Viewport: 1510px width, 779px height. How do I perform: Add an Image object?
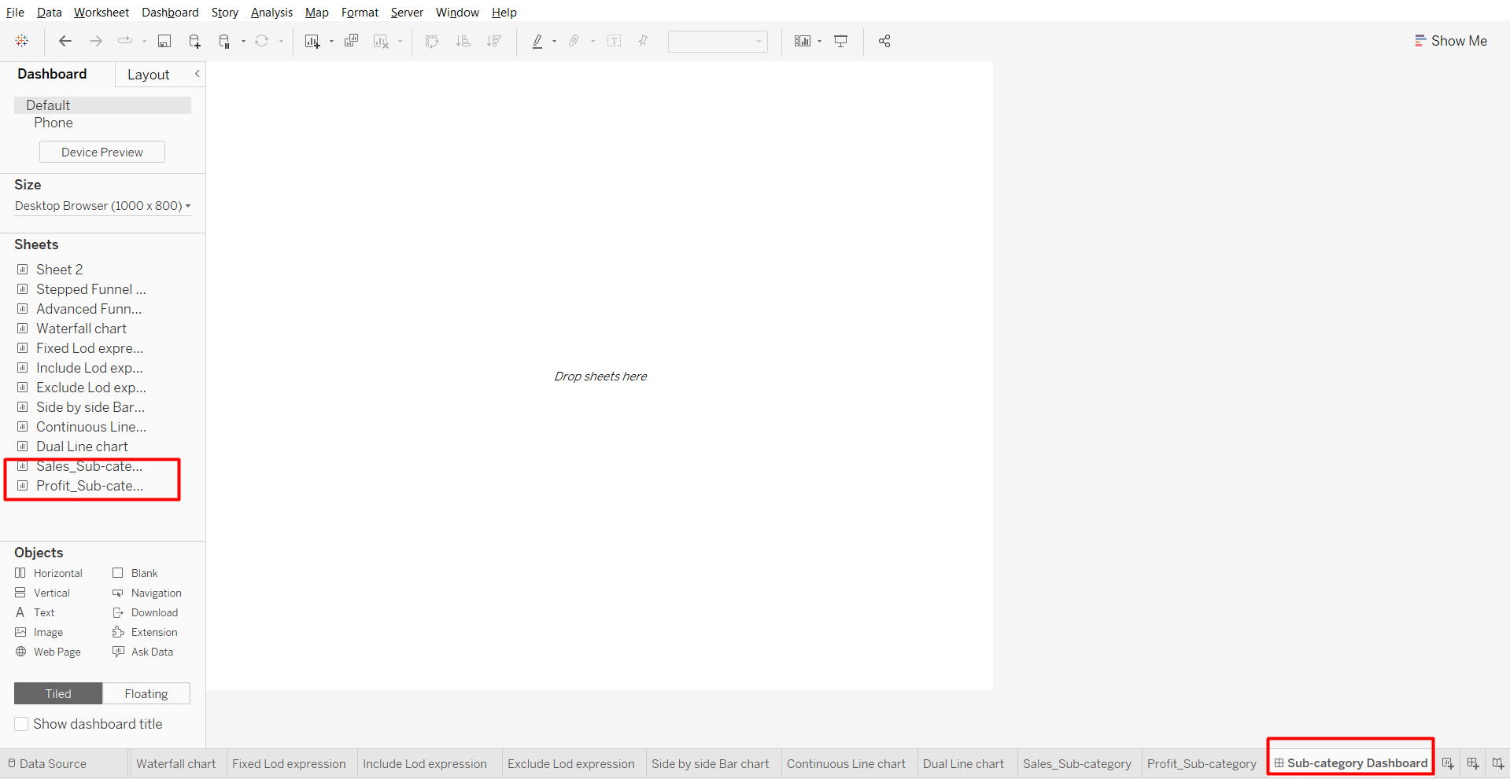[x=39, y=632]
